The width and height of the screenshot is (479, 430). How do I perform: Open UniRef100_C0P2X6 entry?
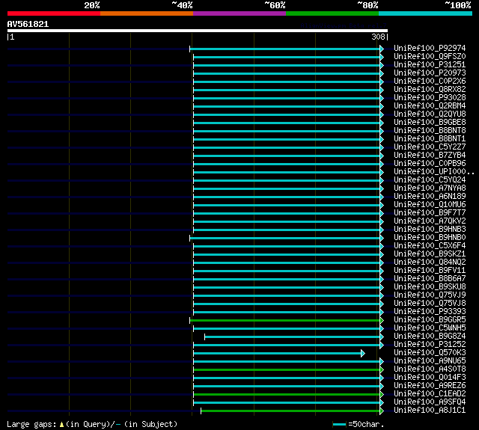coord(430,82)
